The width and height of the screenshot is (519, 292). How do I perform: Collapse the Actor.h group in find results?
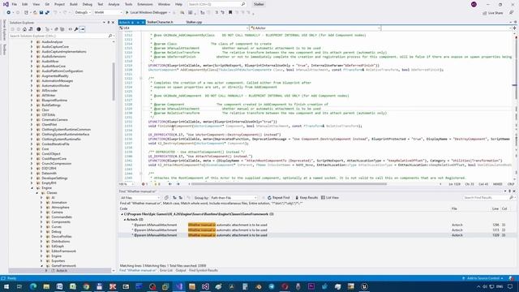(125, 220)
